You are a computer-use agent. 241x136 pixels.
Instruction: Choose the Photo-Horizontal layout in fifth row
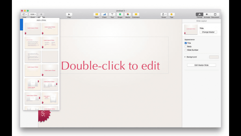pyautogui.click(x=33, y=84)
